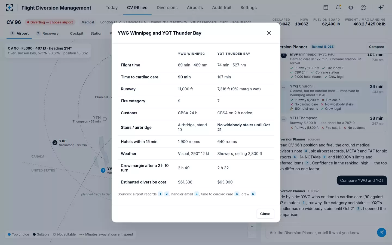
Task: Click the Ranked 18:06Z badge
Action: [323, 47]
